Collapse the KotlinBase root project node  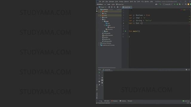pos(99,9)
